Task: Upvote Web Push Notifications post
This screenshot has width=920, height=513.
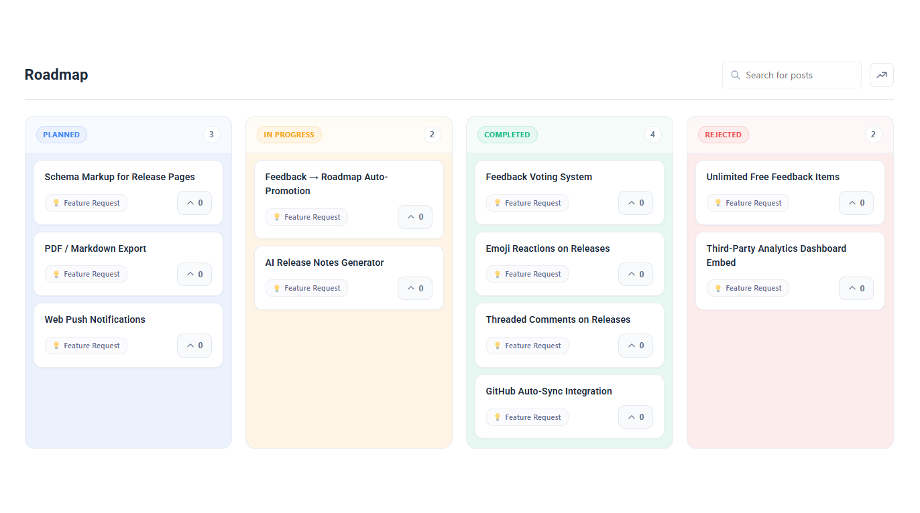Action: [194, 346]
